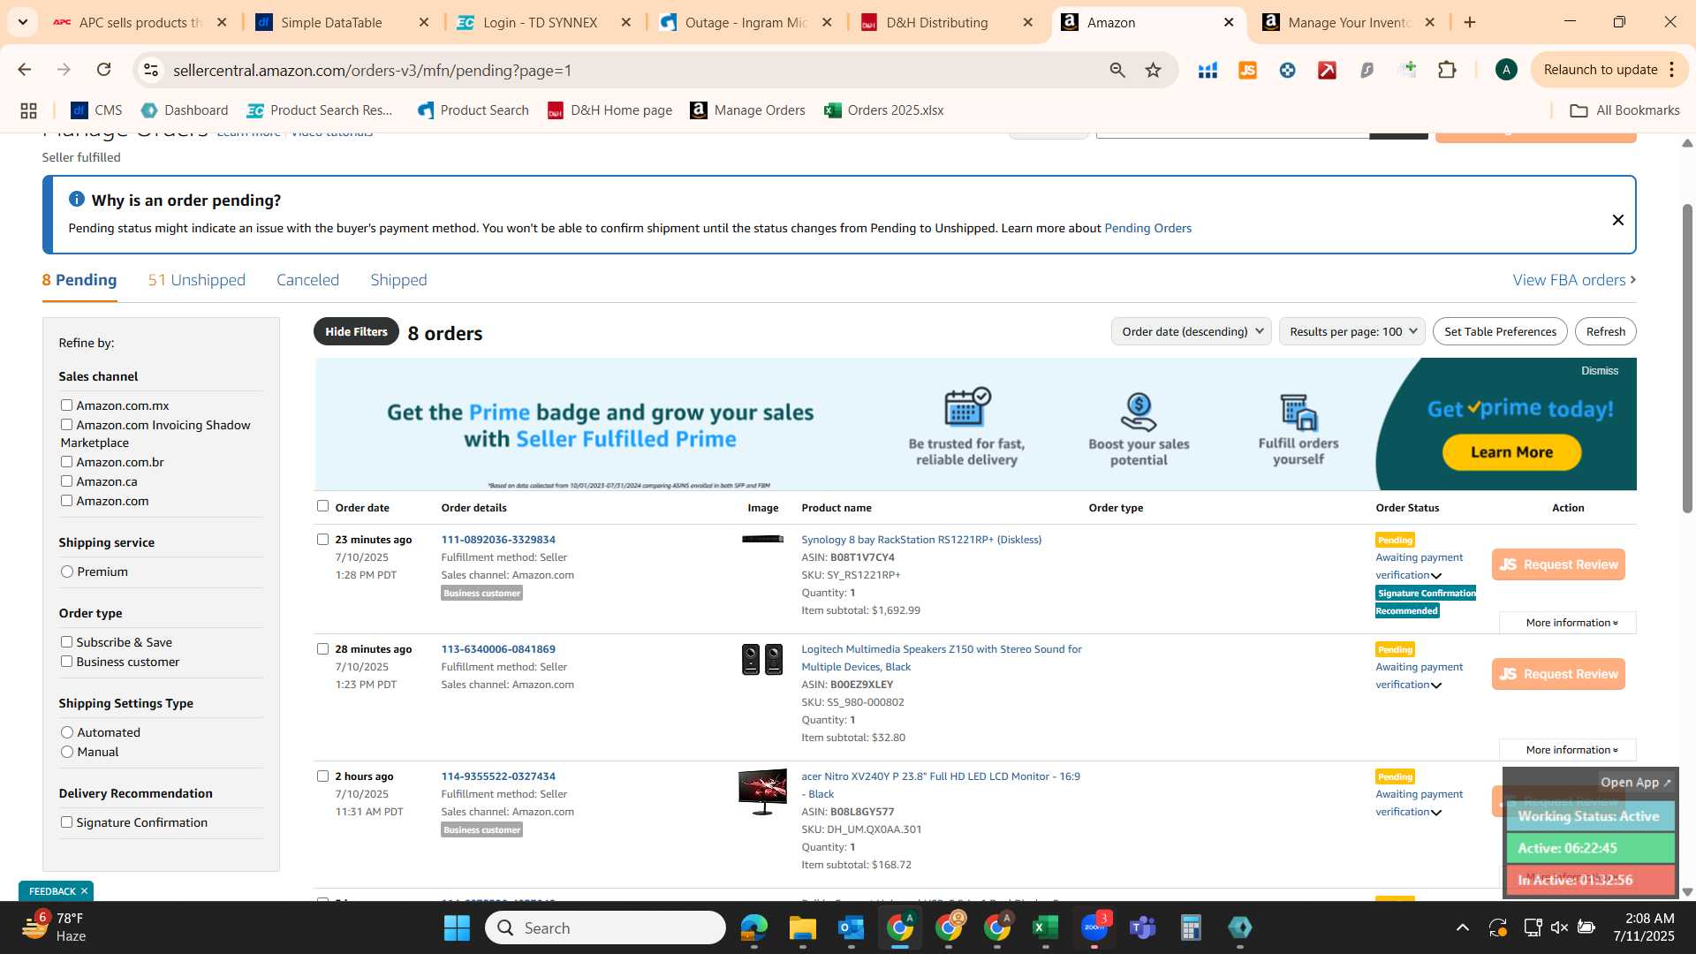Viewport: 1696px width, 954px height.
Task: Show hidden system tray icons chevron
Action: (1463, 927)
